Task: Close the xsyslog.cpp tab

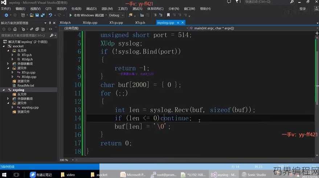Action: 183,23
